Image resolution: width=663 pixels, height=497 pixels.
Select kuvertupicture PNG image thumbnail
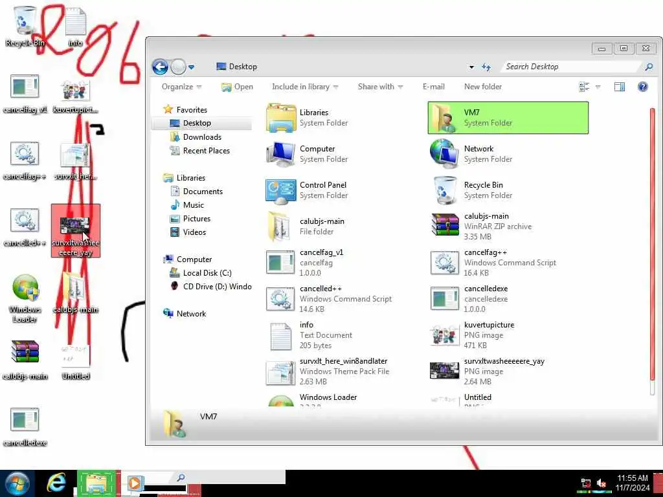[444, 335]
